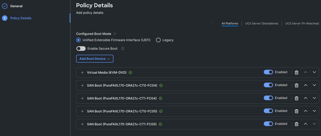The width and height of the screenshot is (321, 136).
Task: Delete SAN Boot PureFAXL170-ORA21c-CT0-FC04 device
Action: (x=296, y=85)
